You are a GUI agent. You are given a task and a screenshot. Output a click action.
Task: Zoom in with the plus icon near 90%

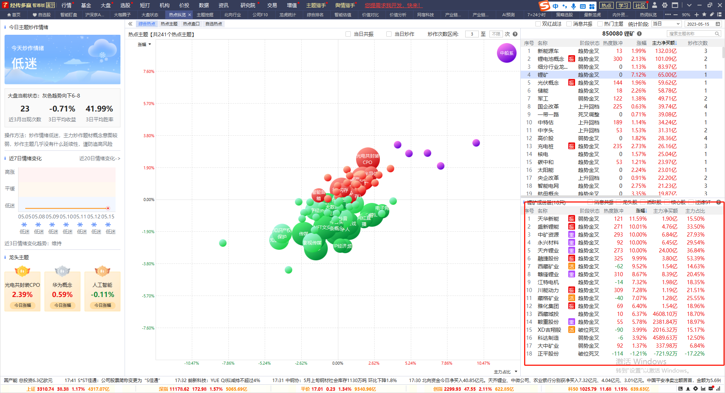pyautogui.click(x=697, y=15)
